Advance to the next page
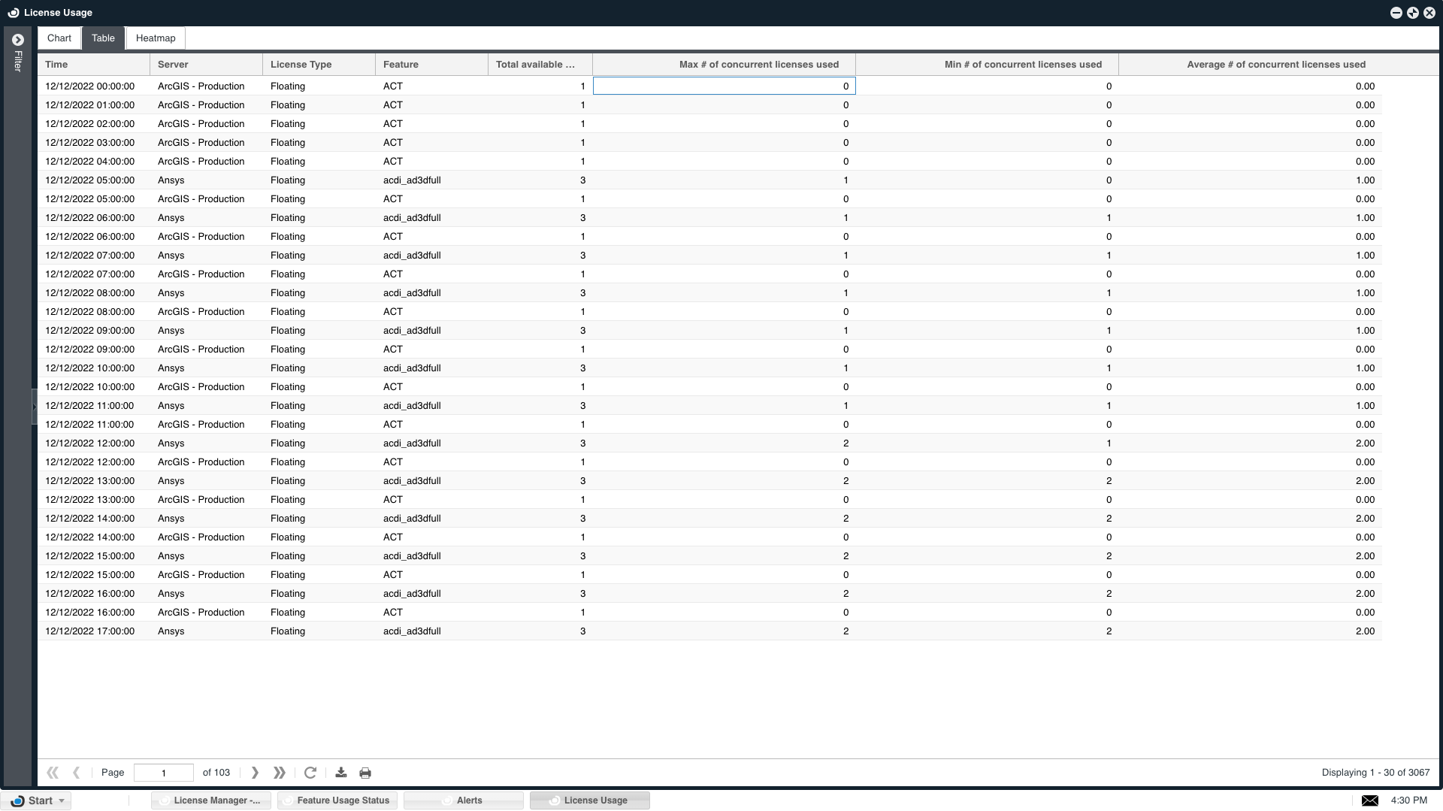 pyautogui.click(x=255, y=773)
